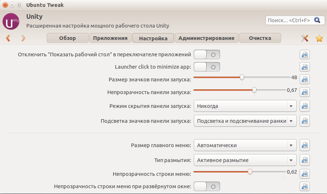Click the launcher icon size slider handle
The width and height of the screenshot is (327, 194).
coord(242,77)
